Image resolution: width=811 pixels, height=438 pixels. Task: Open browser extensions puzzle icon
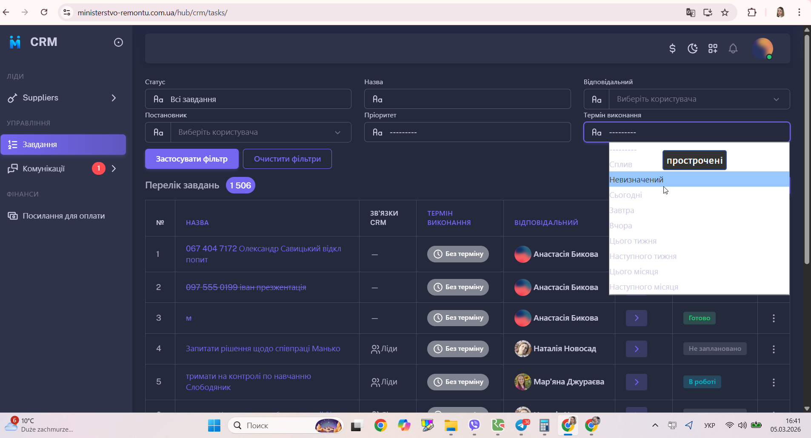[x=752, y=13]
